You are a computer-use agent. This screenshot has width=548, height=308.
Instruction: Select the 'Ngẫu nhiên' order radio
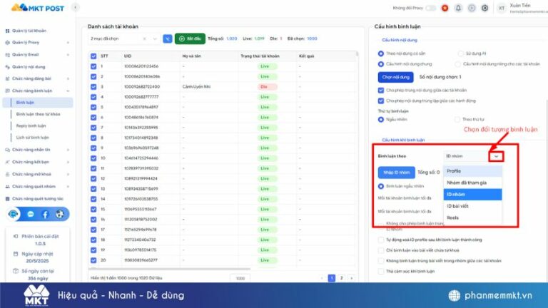[x=381, y=120]
